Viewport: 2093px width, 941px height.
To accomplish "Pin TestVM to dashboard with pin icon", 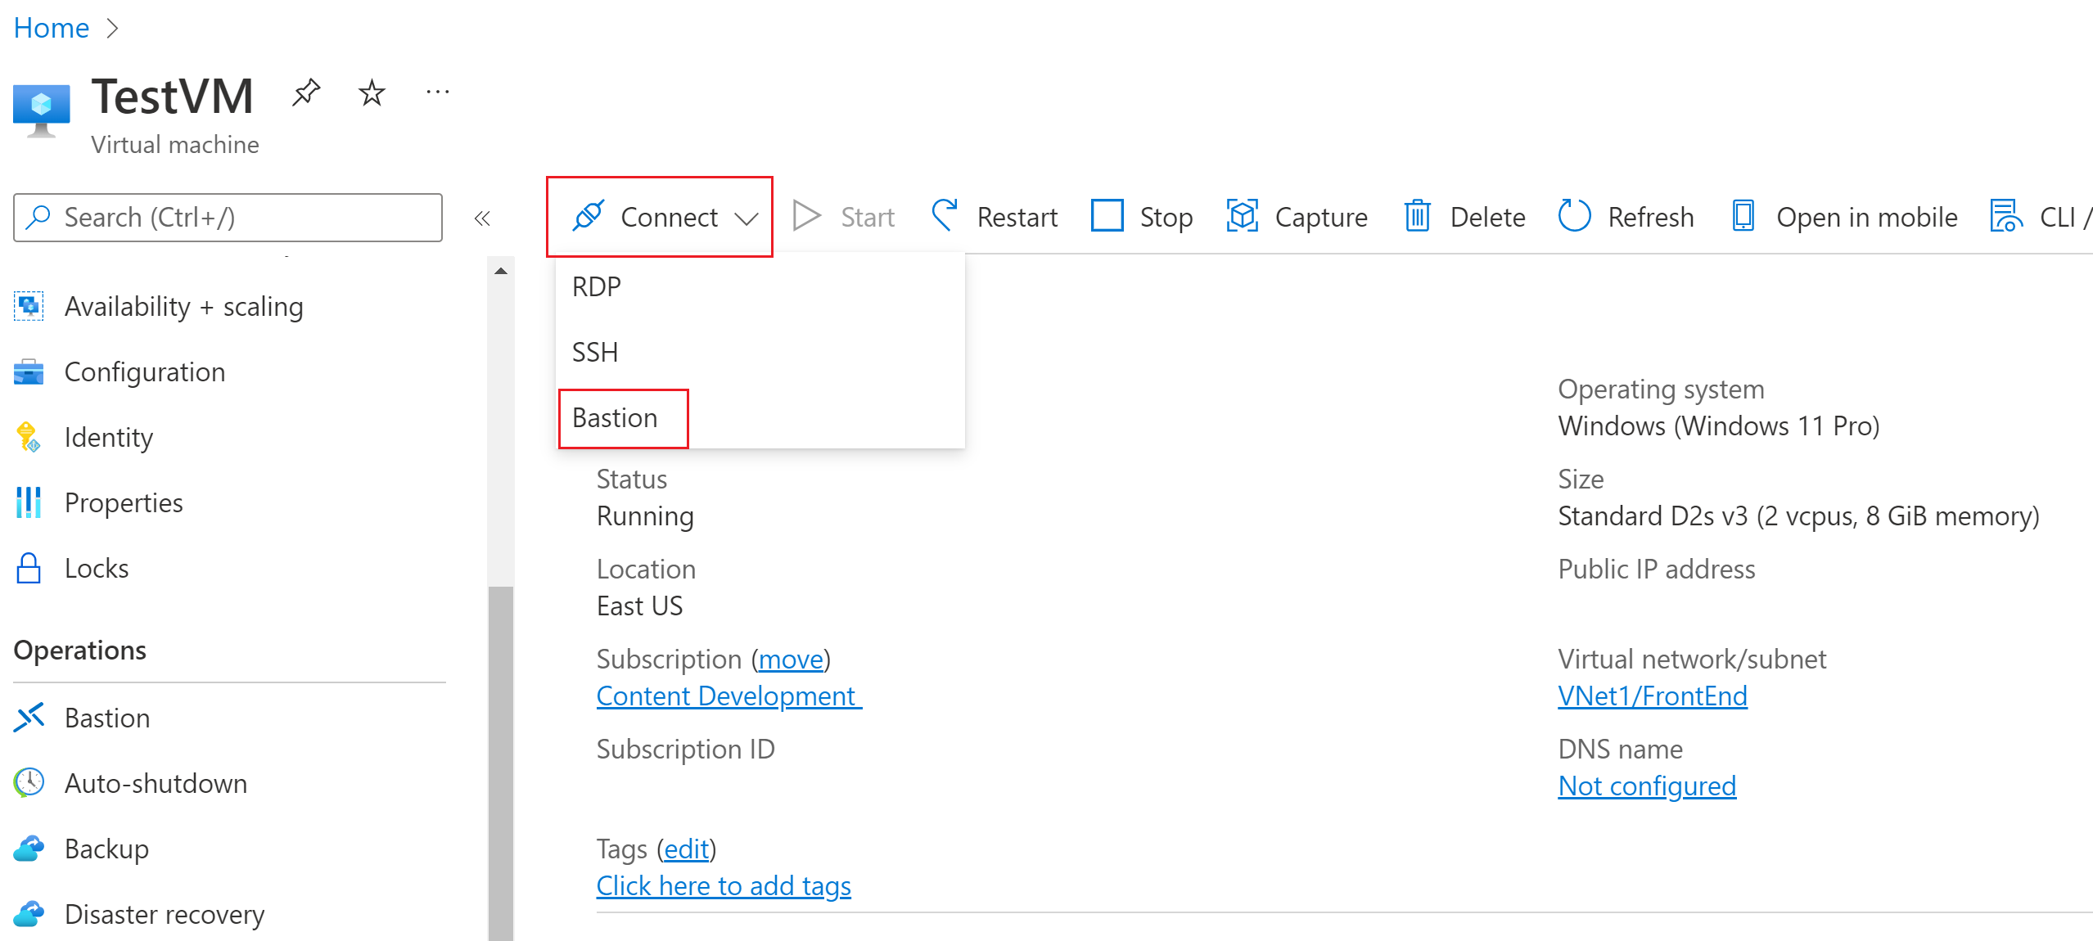I will coord(306,92).
